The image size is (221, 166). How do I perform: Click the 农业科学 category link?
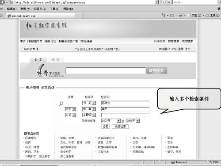66,152
